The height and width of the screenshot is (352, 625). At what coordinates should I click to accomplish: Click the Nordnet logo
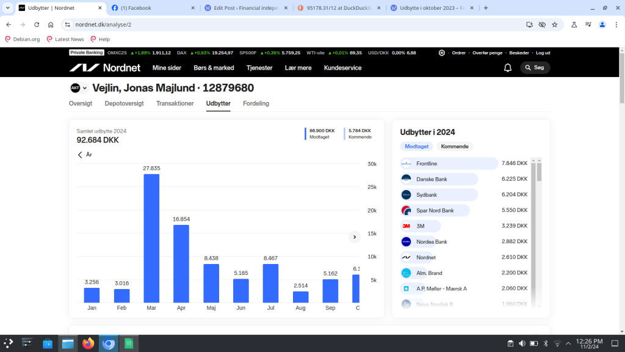105,68
